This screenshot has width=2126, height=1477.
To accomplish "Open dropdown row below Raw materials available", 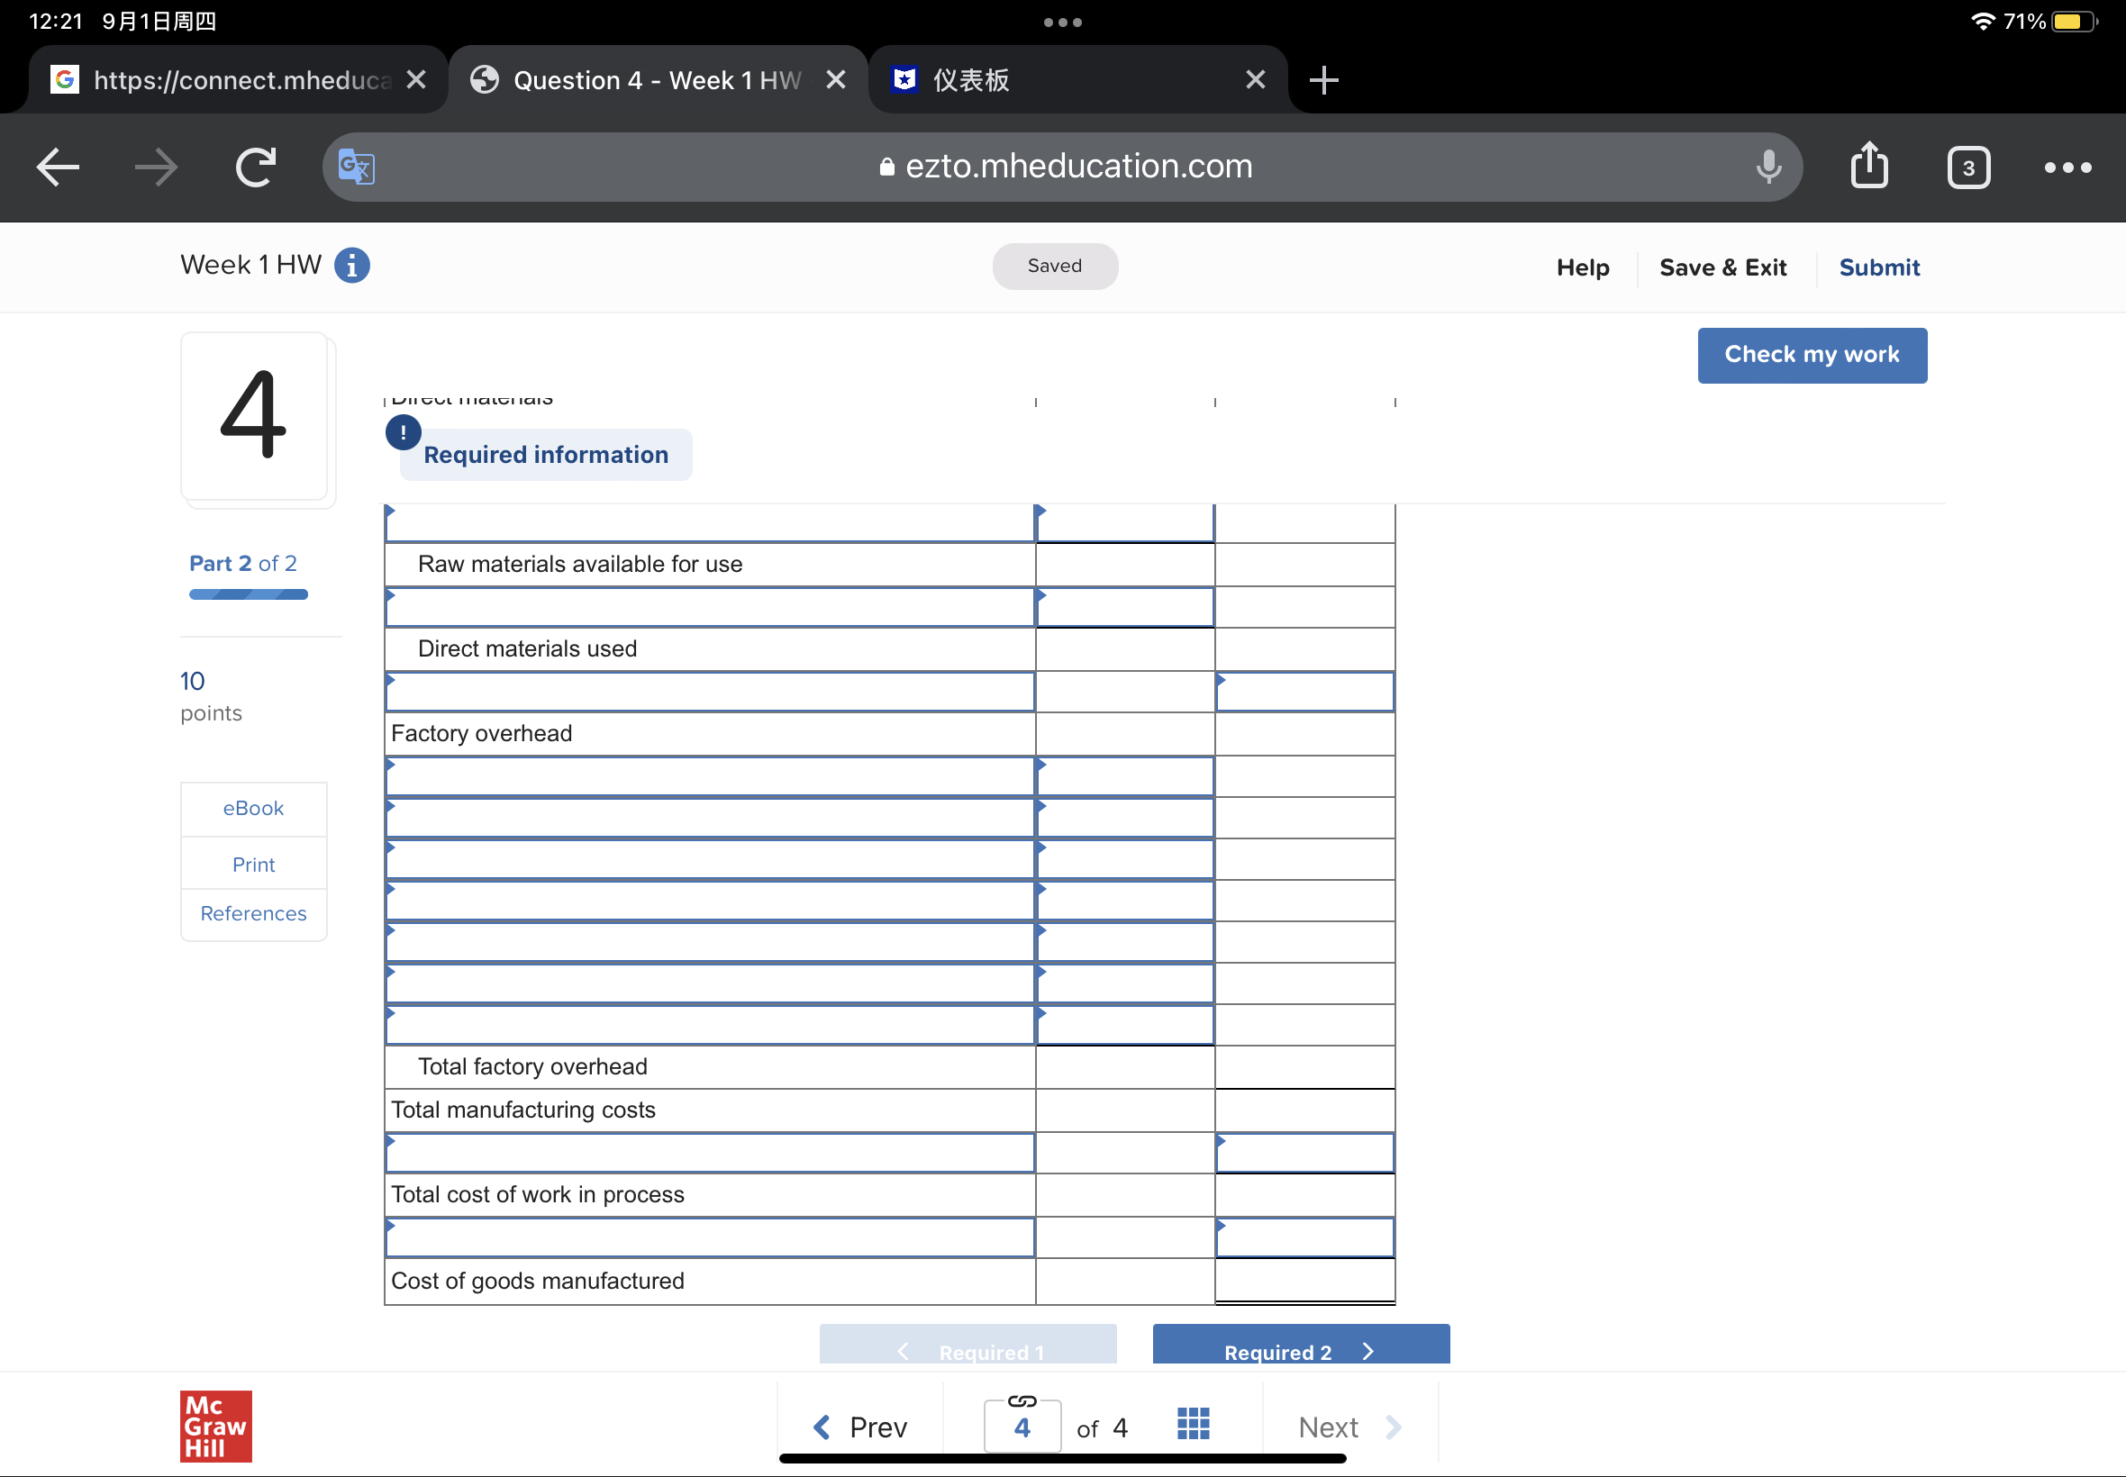I will coord(710,608).
